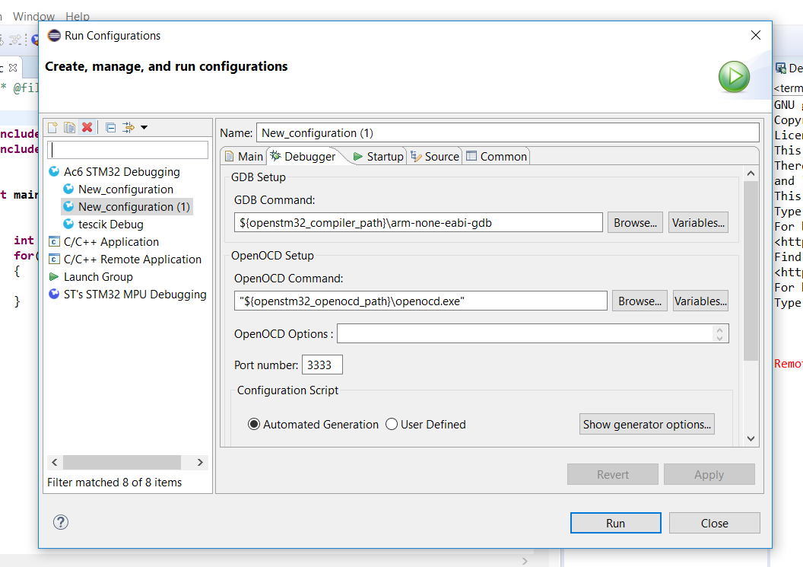Viewport: 803px width, 567px height.
Task: Open the filter launch configurations icon
Action: click(x=128, y=127)
